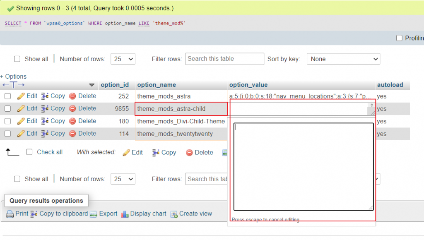The image size is (424, 240).
Task: Click the Edit link for theme_mods_astra
Action: coord(32,96)
